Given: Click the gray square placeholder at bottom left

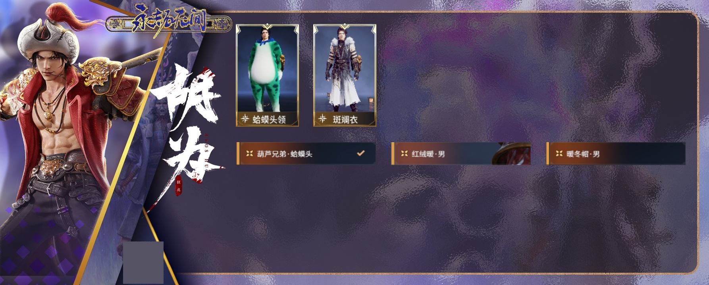Looking at the screenshot, I should tap(143, 262).
